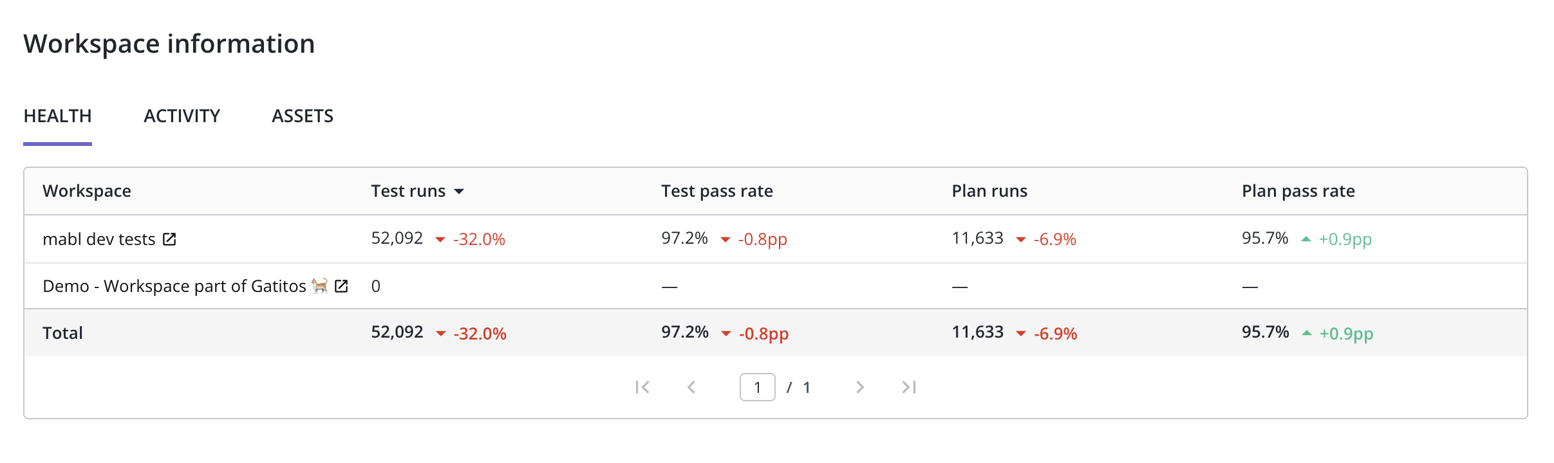The width and height of the screenshot is (1554, 463).
Task: Go to next page of table
Action: click(x=859, y=387)
